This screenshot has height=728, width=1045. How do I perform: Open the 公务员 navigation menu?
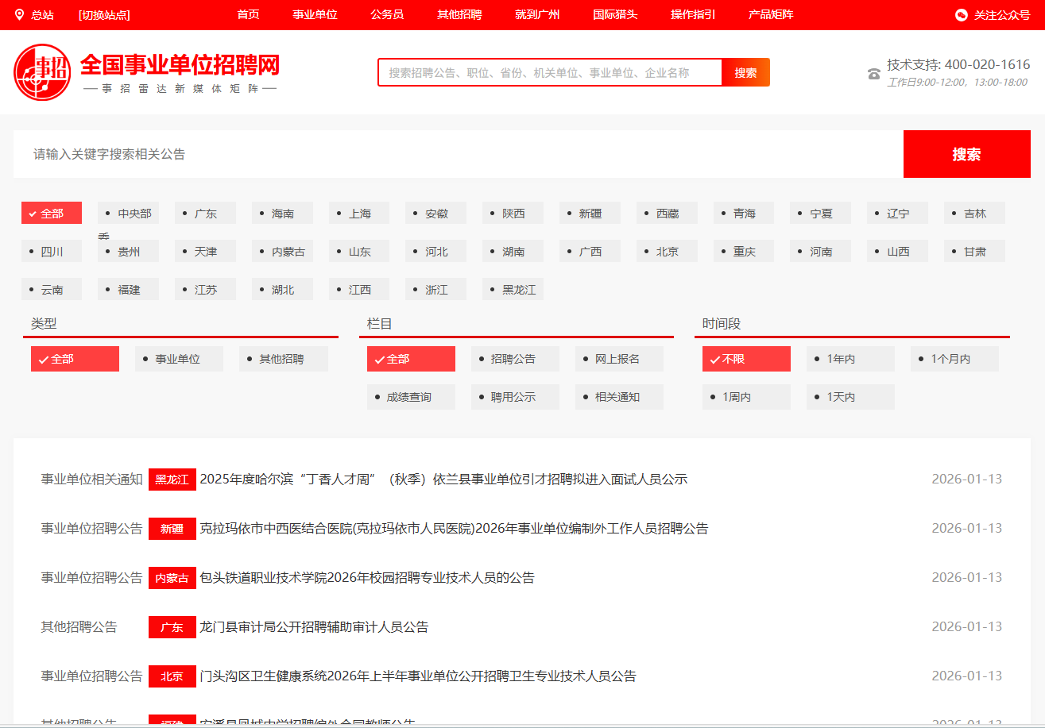click(387, 14)
